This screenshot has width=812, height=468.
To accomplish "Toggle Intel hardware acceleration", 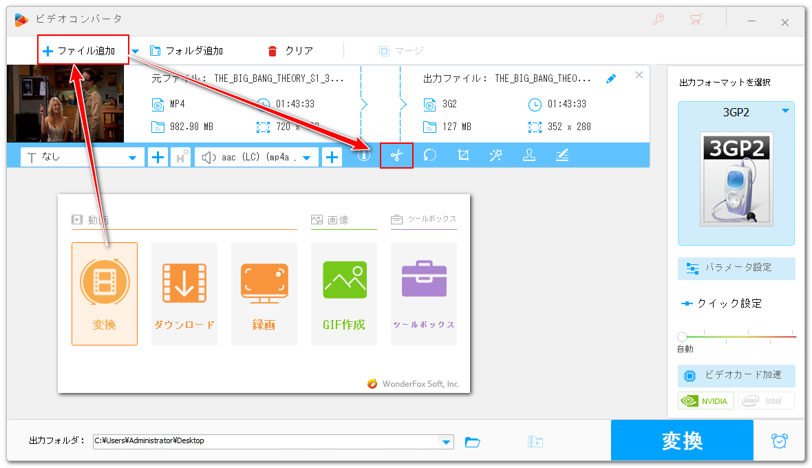I will [766, 401].
